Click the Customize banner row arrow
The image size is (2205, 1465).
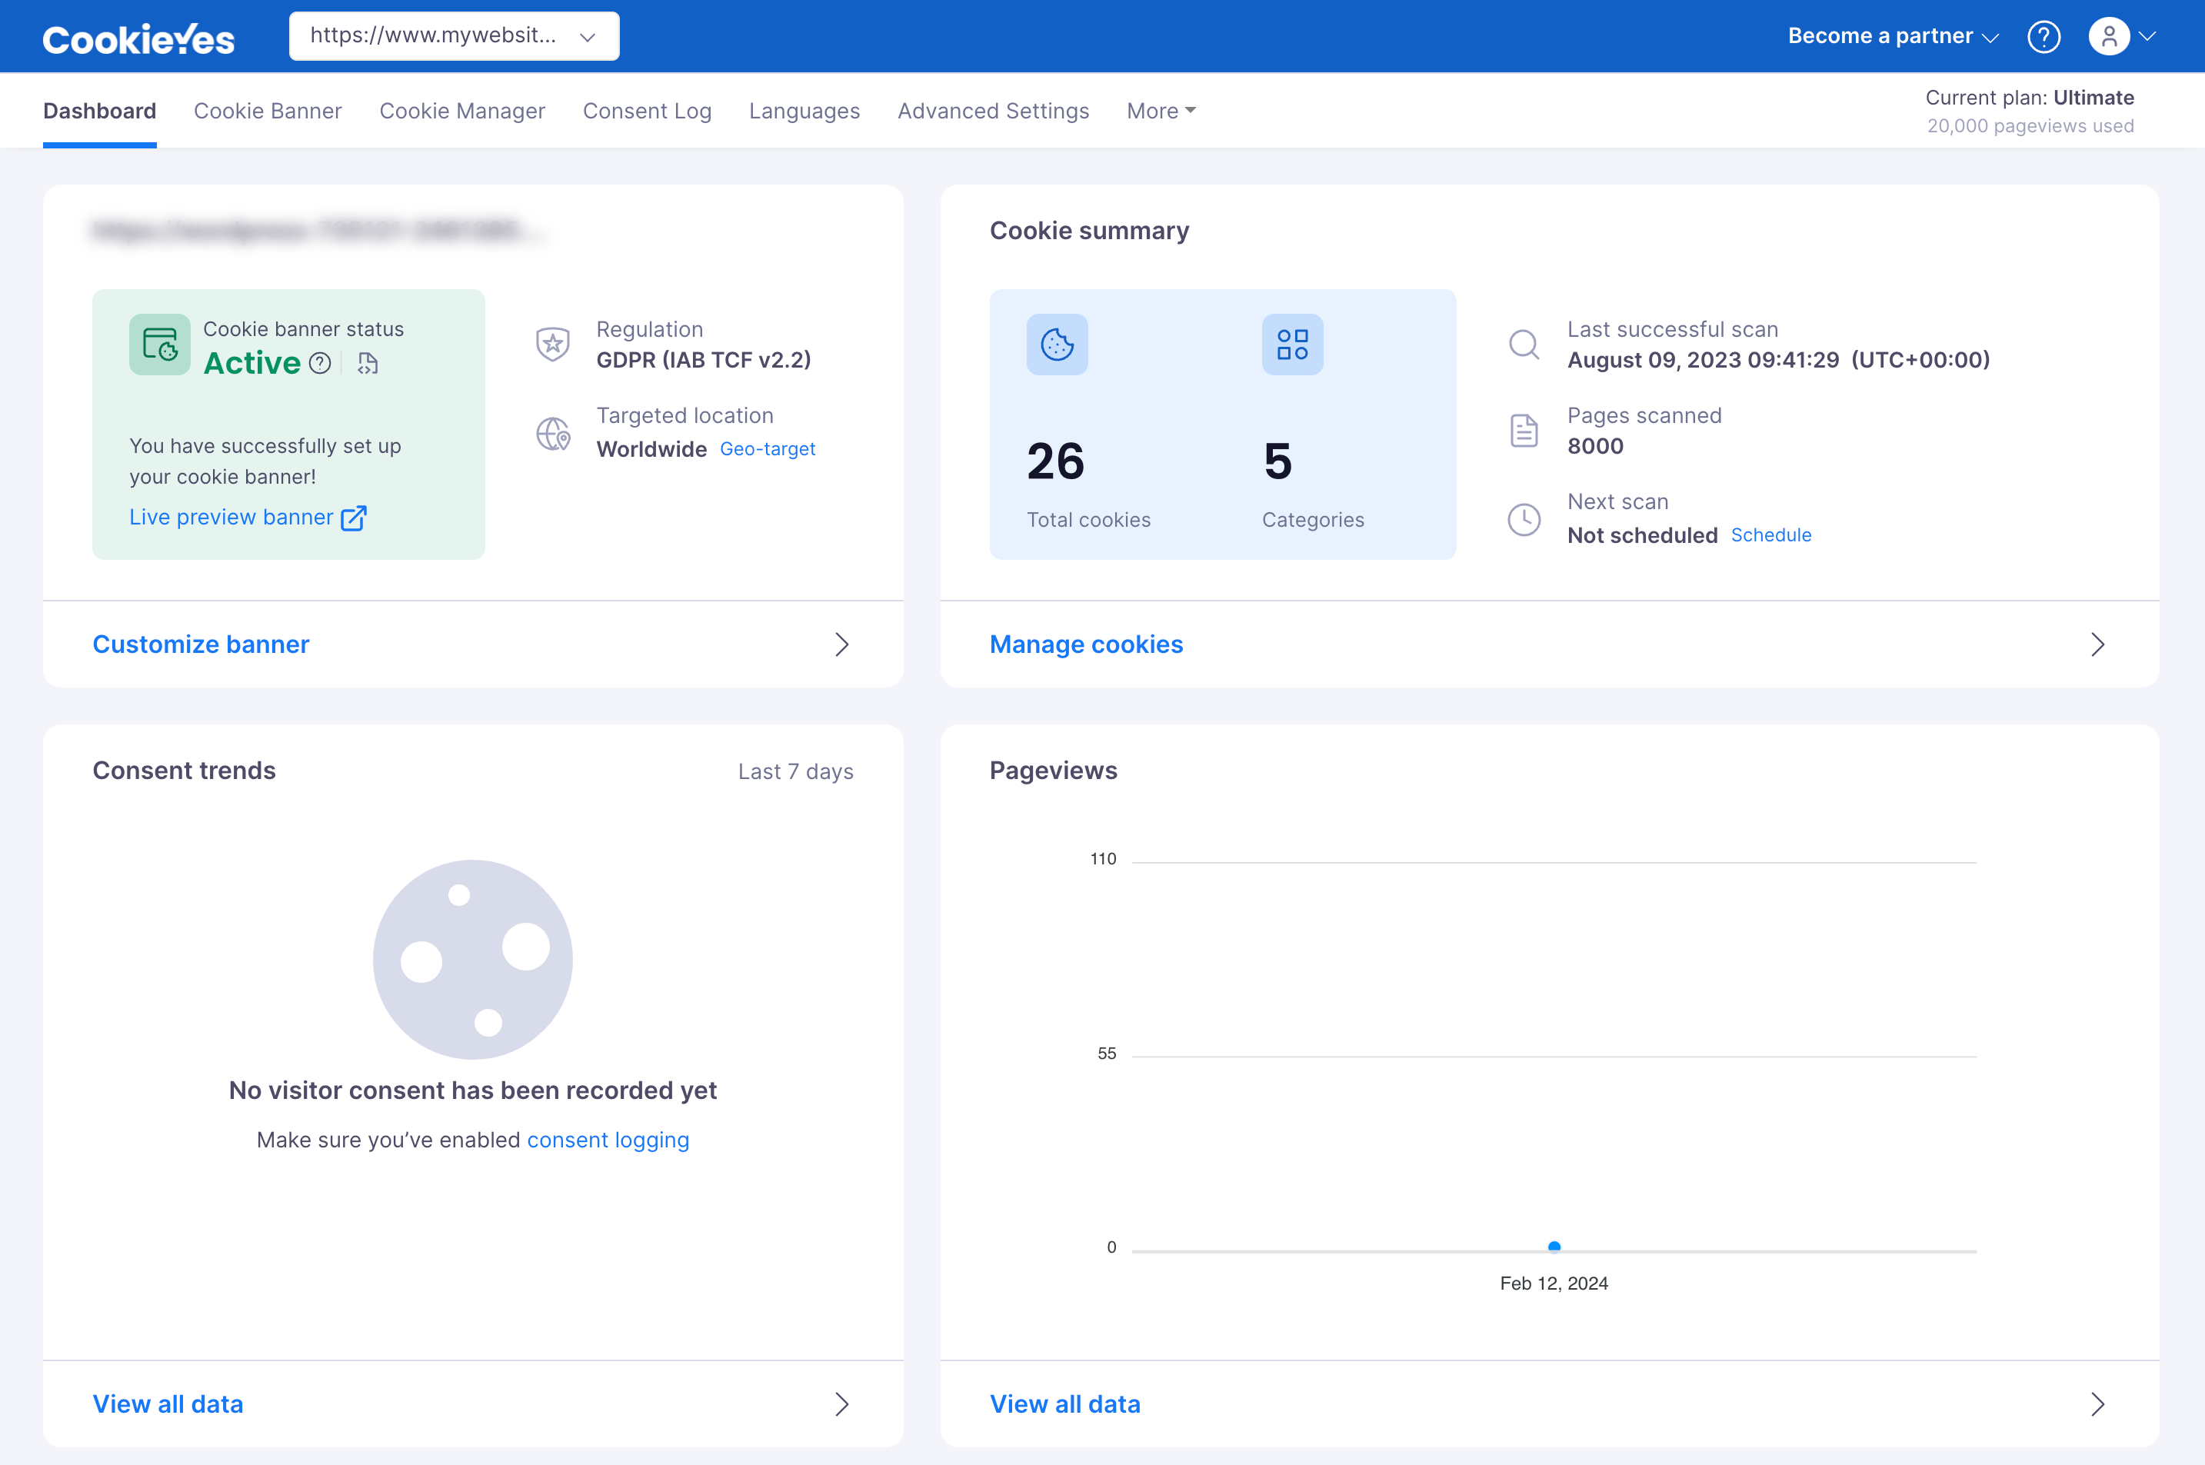pyautogui.click(x=841, y=644)
